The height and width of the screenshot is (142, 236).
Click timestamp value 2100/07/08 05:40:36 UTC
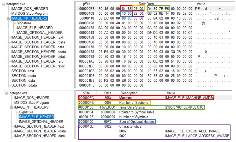[184, 107]
